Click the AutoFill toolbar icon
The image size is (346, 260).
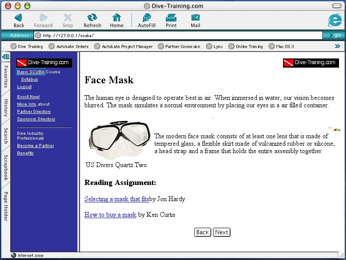coord(147,17)
